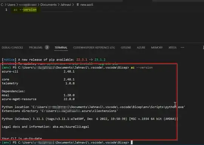This screenshot has height=145, width=204.
Task: Open the XRTOS panel tab
Action: [172, 48]
